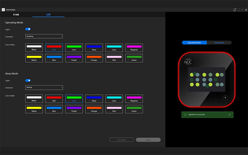Turn off the Operating Mode Lights toggle
Viewport: 248px width, 155px height.
point(28,29)
